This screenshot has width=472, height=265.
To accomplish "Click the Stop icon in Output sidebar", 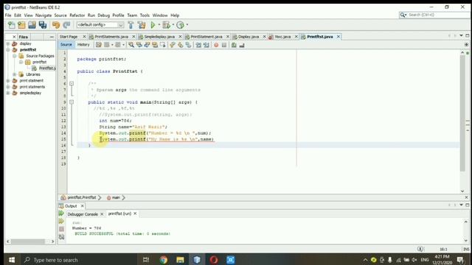I will point(61,229).
